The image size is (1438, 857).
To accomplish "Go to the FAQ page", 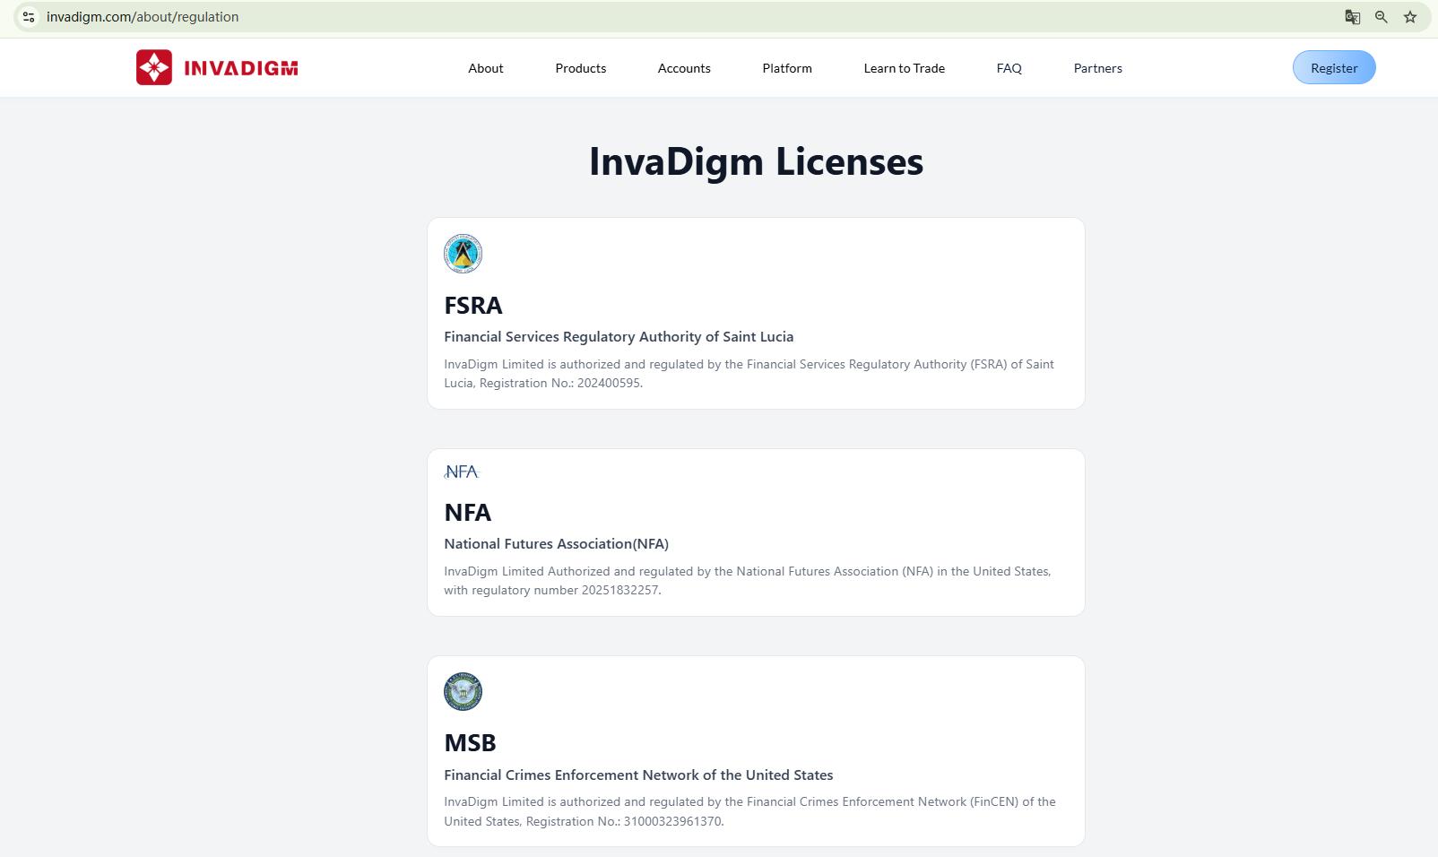I will (x=1009, y=68).
